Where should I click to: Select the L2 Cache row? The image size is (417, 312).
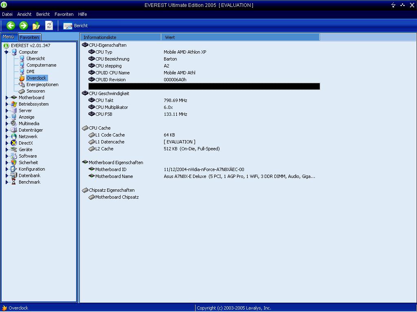204,149
